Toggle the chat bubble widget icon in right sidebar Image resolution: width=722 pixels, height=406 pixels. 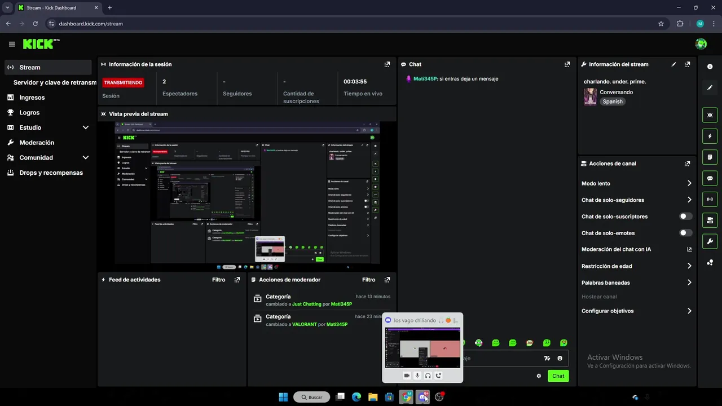[x=710, y=178]
